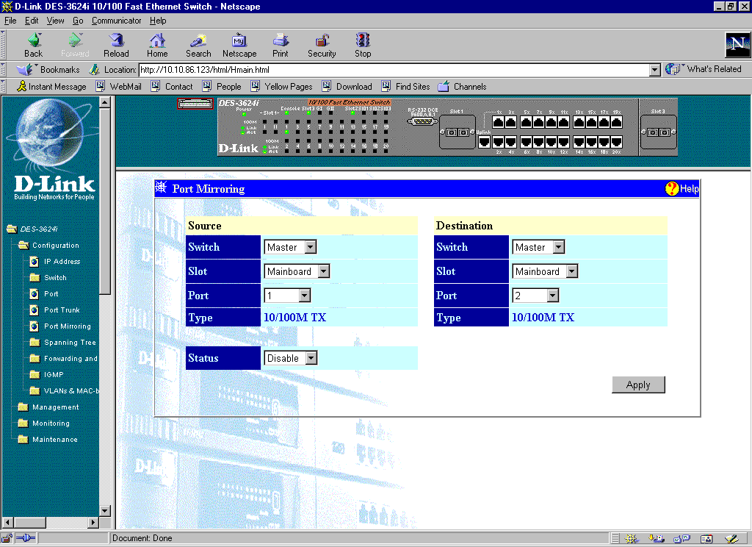Open the Source Port dropdown
Screen dimensions: 752x547
point(288,296)
